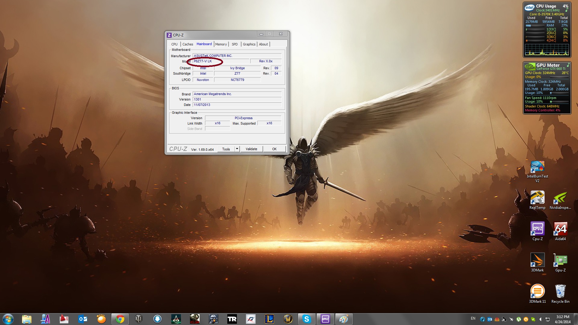The height and width of the screenshot is (325, 578).
Task: Launch Tomb Raider (TR) from the taskbar
Action: [232, 319]
